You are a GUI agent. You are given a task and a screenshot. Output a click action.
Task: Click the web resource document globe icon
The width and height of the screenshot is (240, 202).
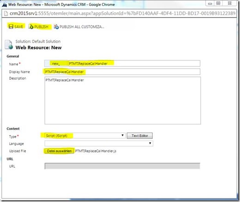coord(9,45)
